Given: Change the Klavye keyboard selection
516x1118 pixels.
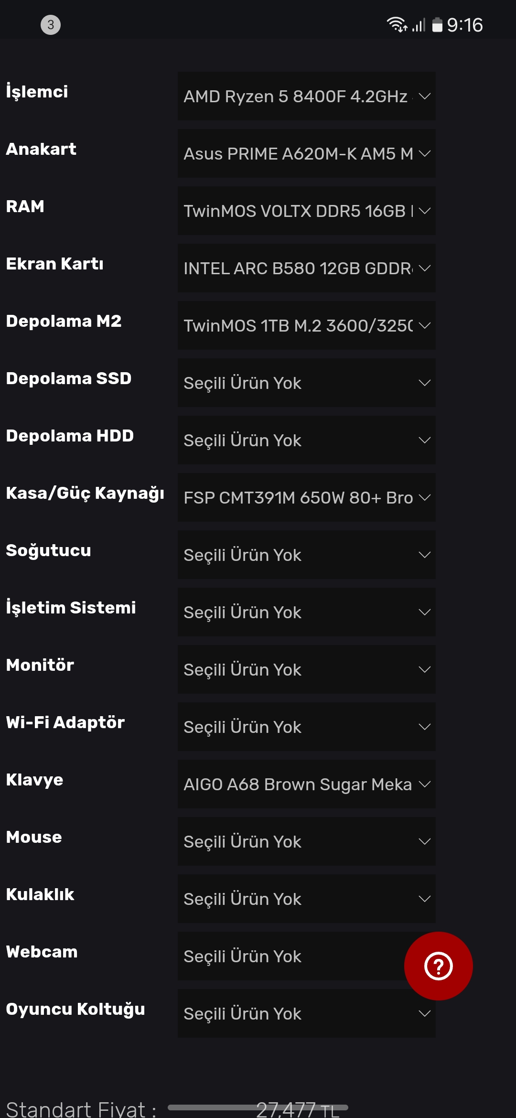Looking at the screenshot, I should 306,784.
